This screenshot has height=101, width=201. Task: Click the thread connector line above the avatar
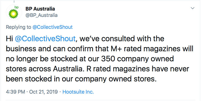[x=14, y=1]
